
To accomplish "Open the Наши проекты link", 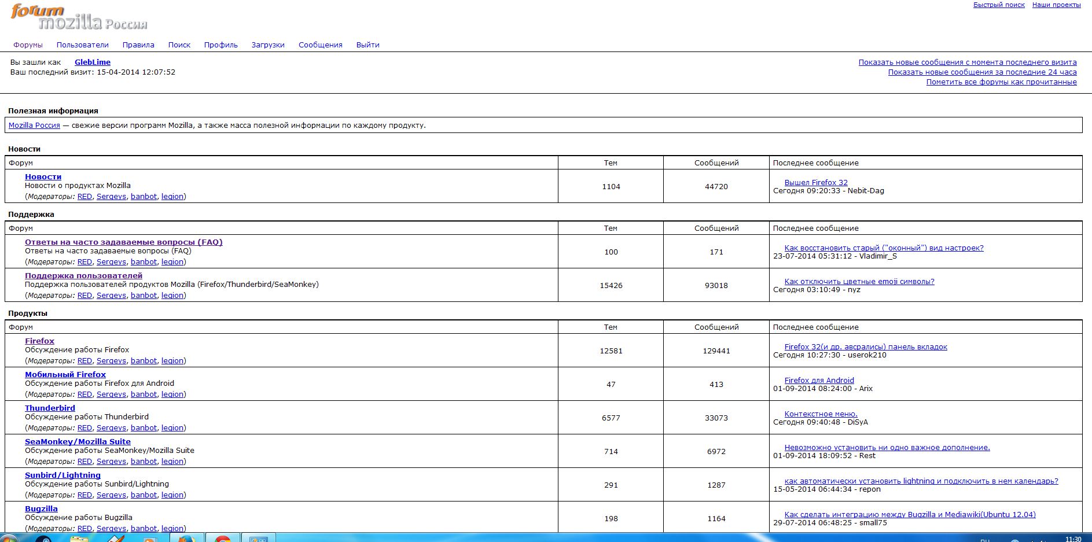I will (1057, 5).
